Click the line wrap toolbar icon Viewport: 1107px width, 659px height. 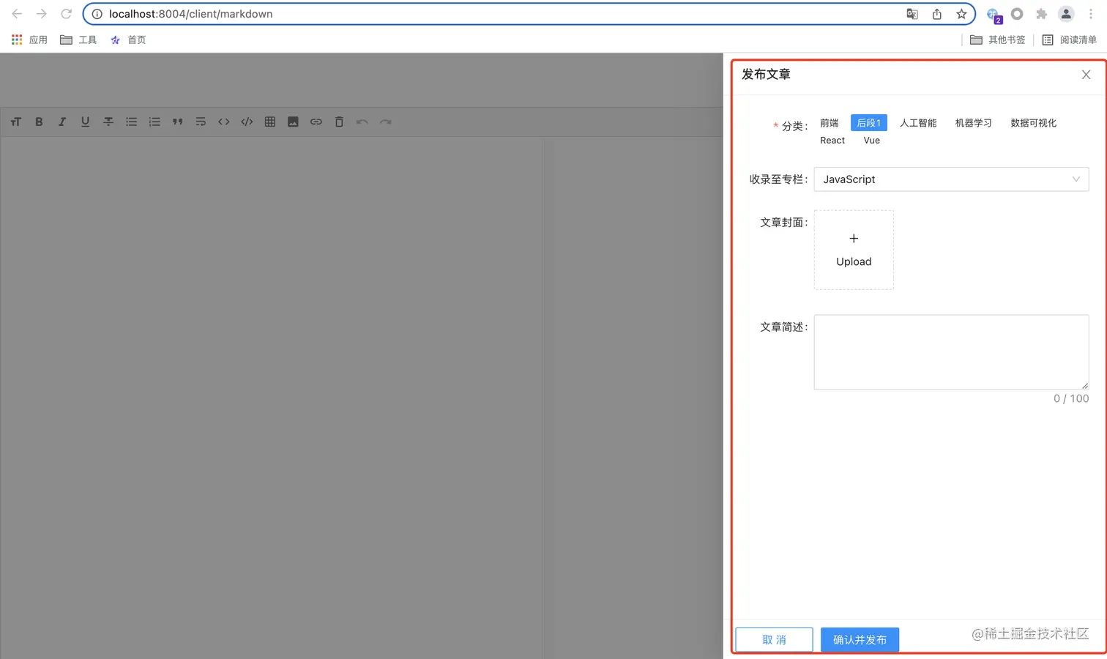coord(201,122)
